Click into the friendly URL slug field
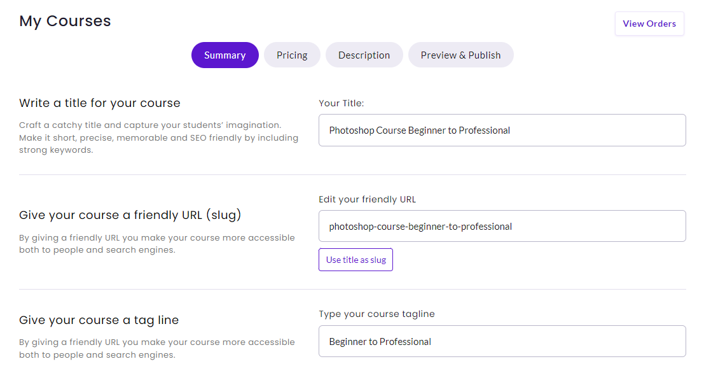The width and height of the screenshot is (704, 380). pyautogui.click(x=502, y=226)
